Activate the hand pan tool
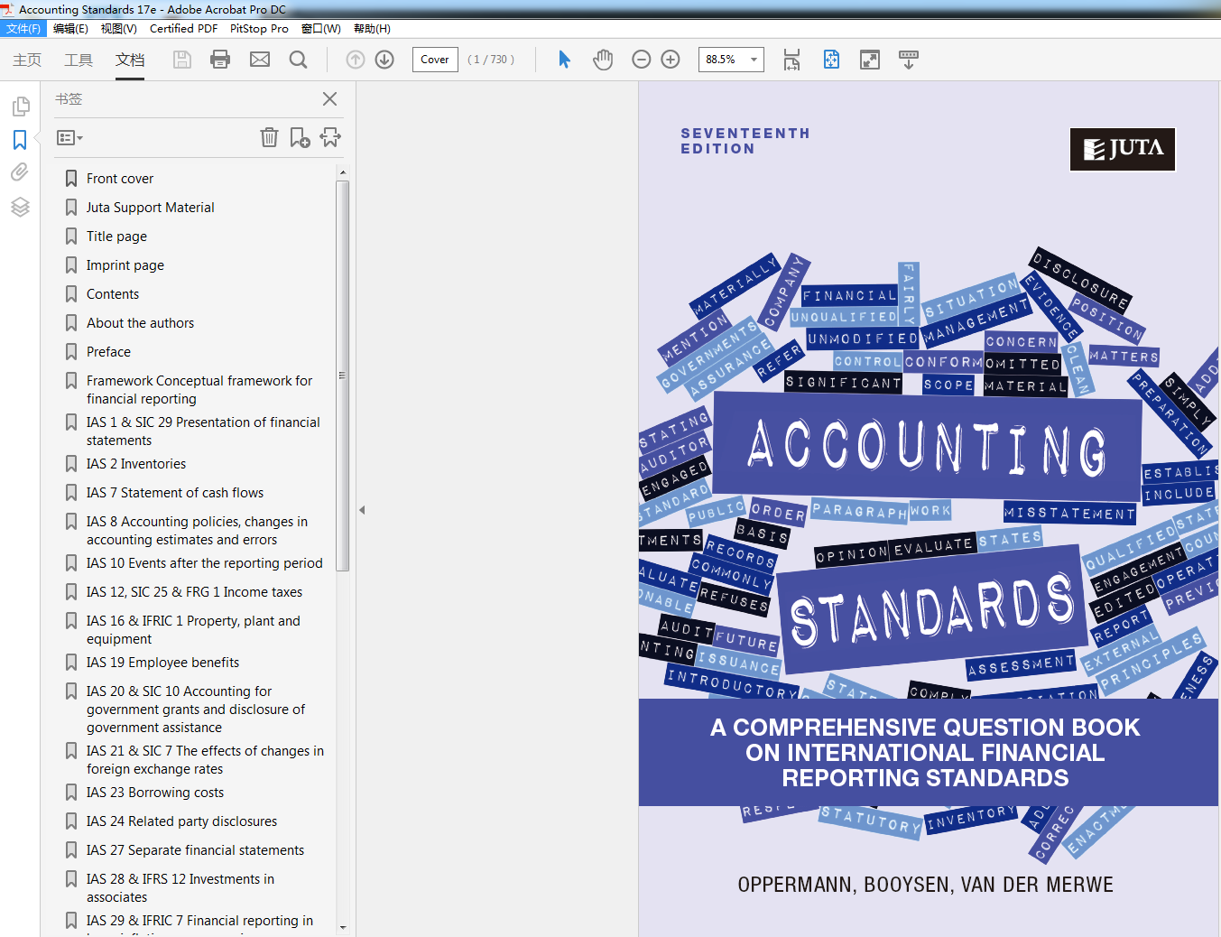Screen dimensions: 1221x937 (603, 60)
